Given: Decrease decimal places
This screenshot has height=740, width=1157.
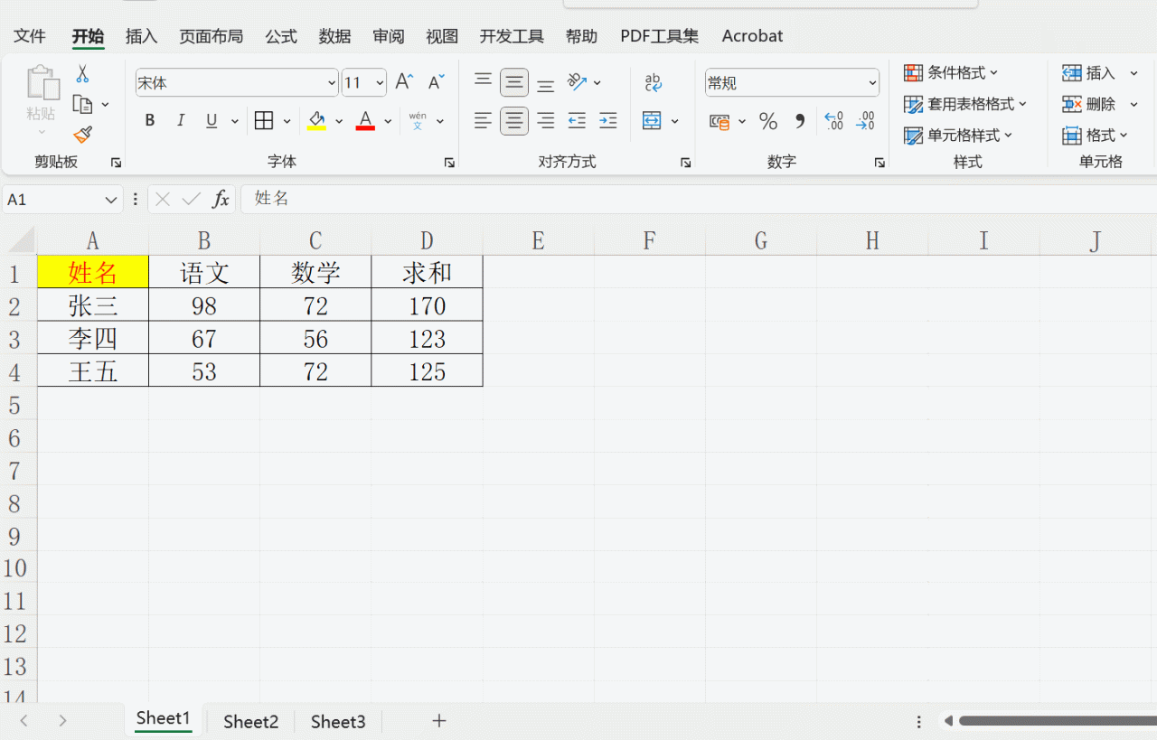Looking at the screenshot, I should point(865,121).
